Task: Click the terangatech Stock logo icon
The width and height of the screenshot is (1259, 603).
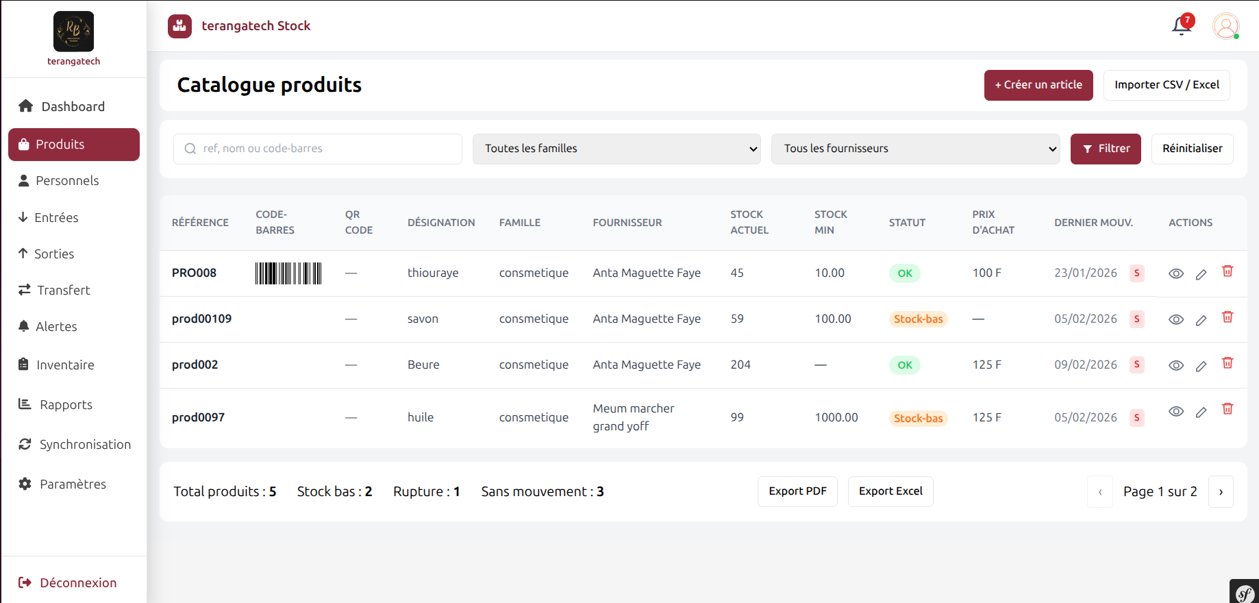Action: click(179, 26)
